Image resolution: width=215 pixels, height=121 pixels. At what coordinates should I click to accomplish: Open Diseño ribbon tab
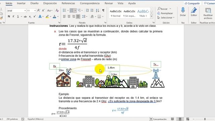(x=34, y=3)
